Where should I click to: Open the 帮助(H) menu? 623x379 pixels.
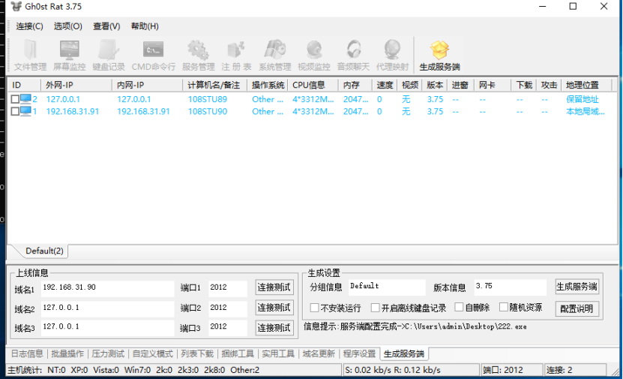point(145,26)
